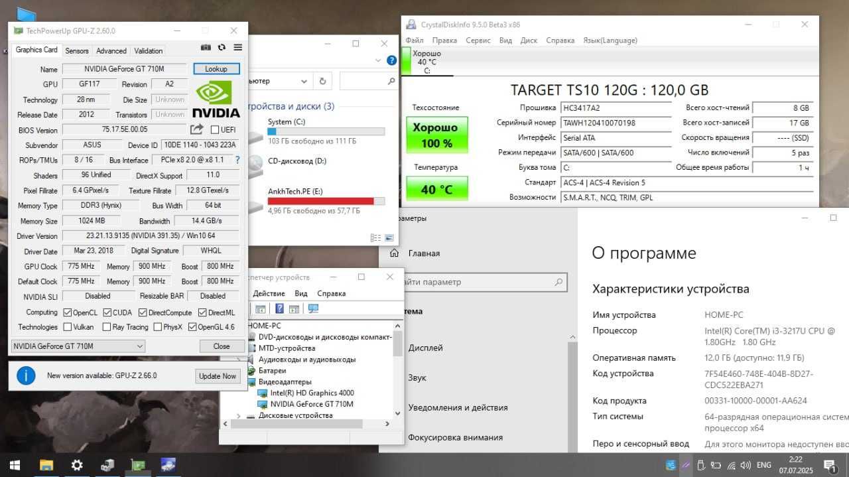Click Lookup button
This screenshot has height=477, width=849.
216,69
